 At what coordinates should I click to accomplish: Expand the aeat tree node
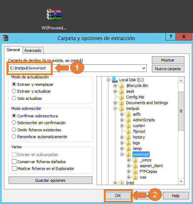(115, 91)
